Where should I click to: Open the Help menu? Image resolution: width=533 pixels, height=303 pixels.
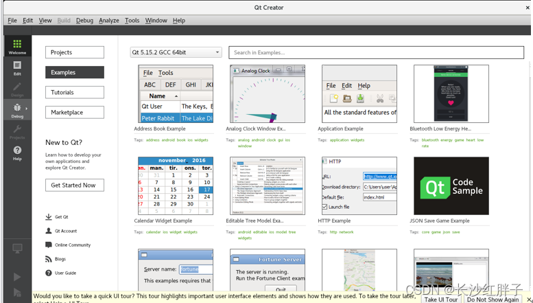tap(179, 21)
